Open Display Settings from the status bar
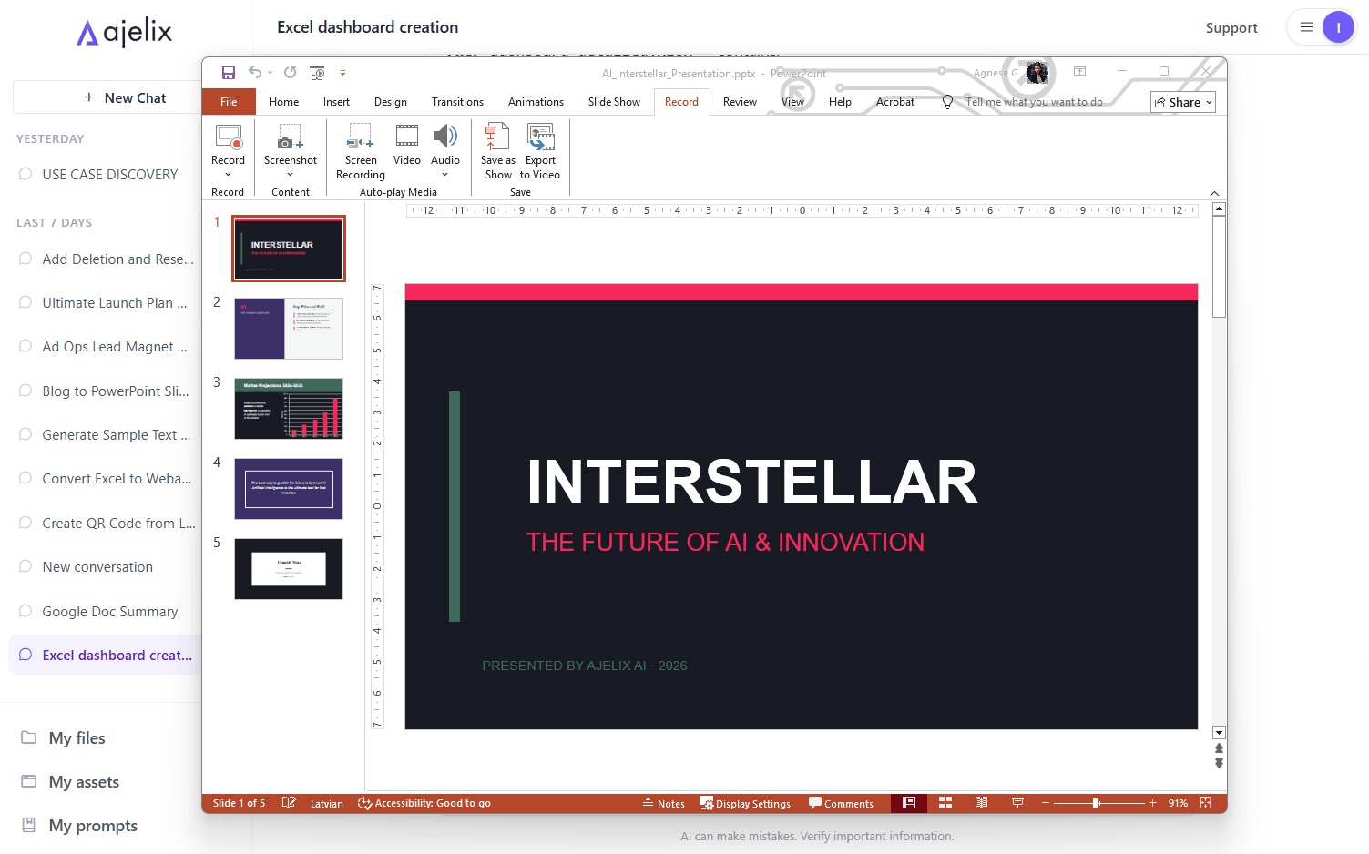 click(x=745, y=803)
